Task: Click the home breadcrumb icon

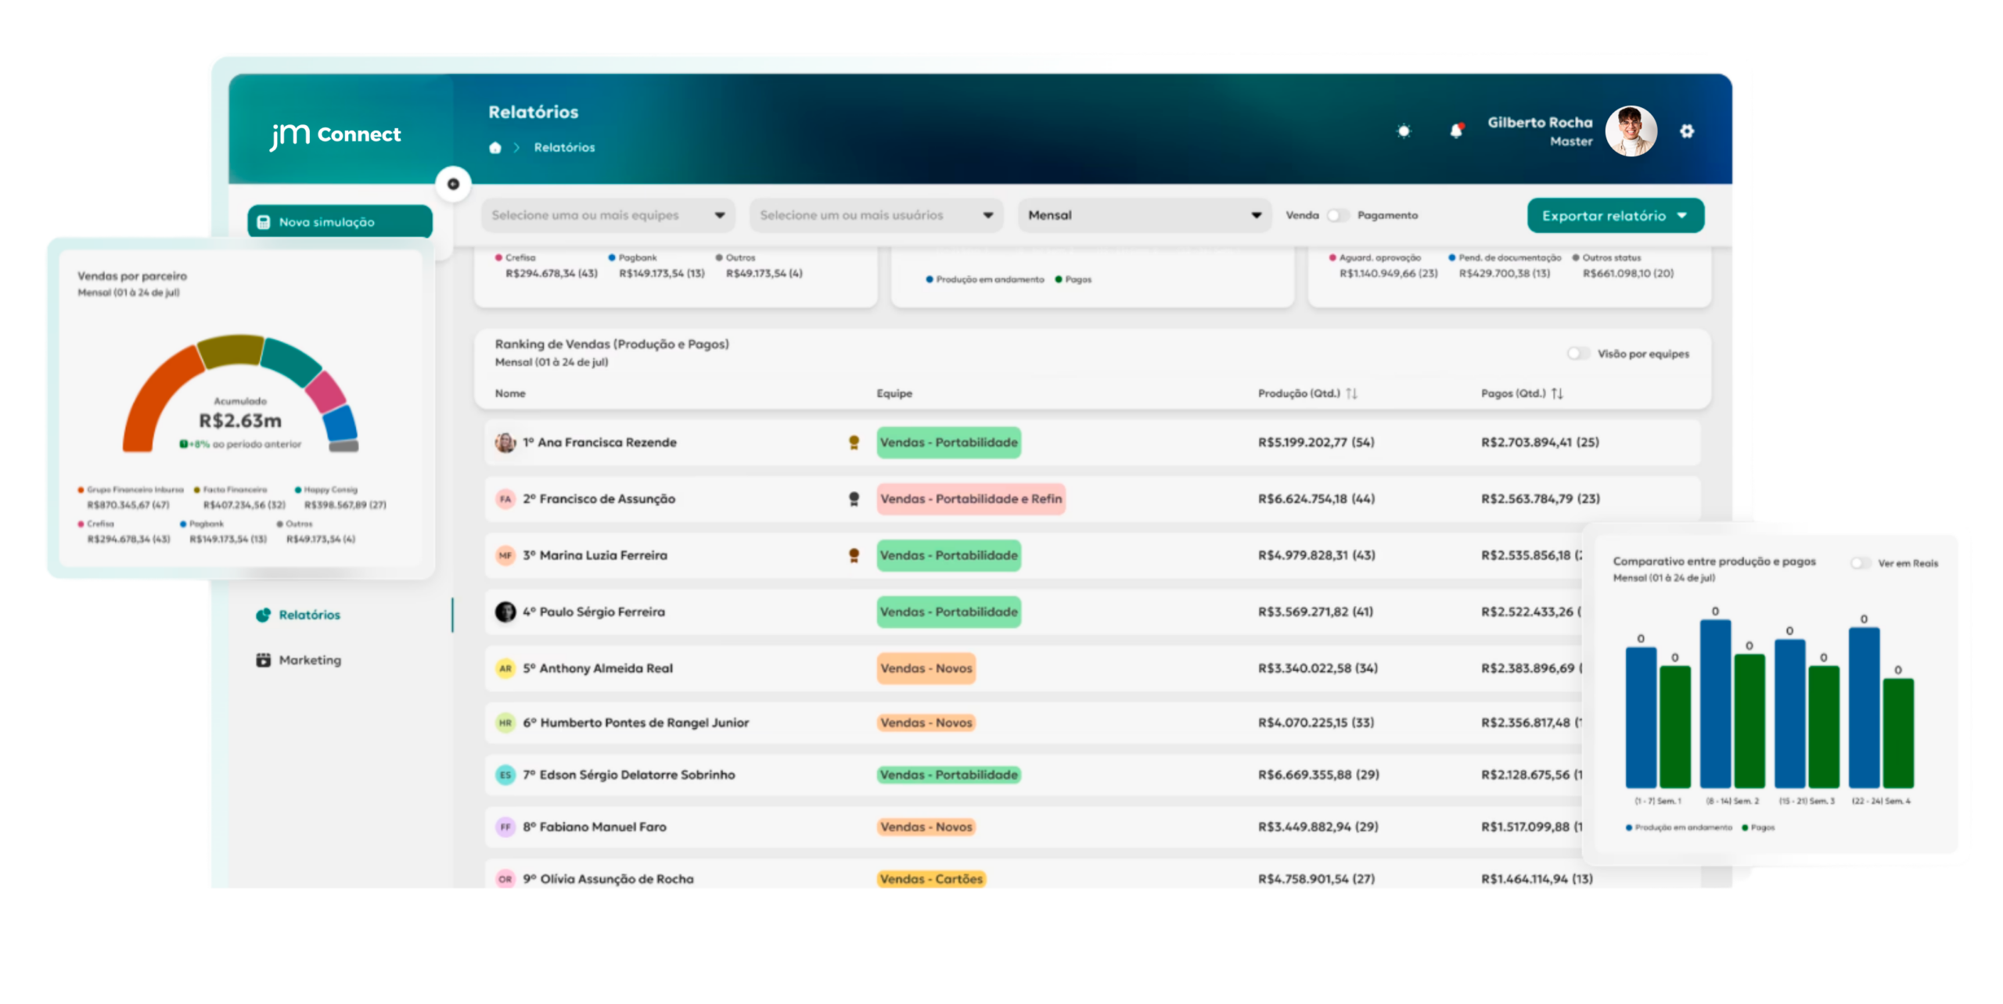Action: [x=494, y=148]
